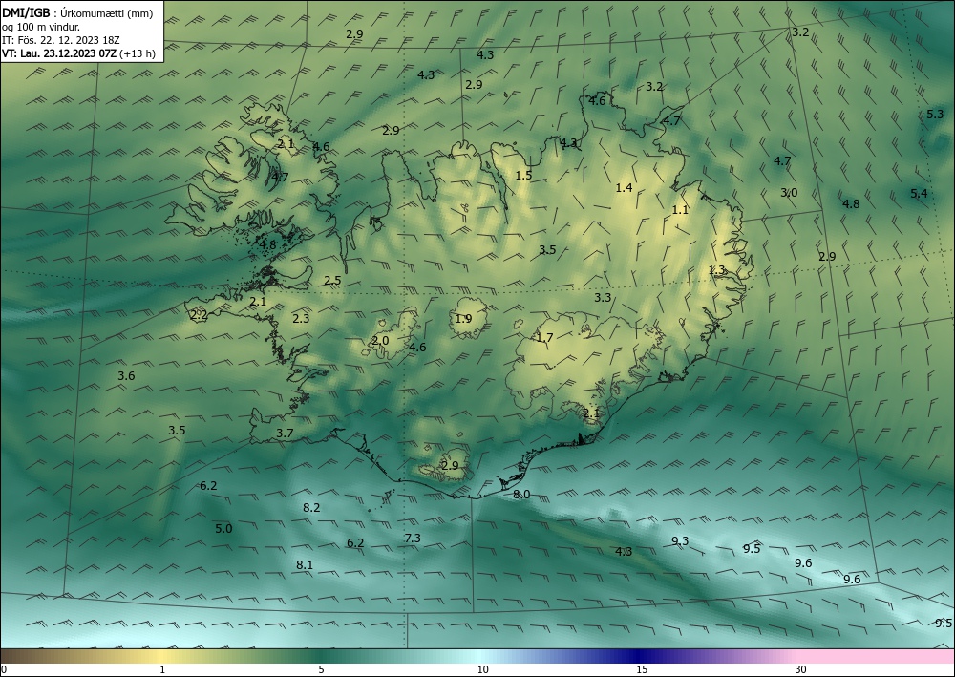Click the color scale label 15
The width and height of the screenshot is (955, 677).
tap(642, 669)
